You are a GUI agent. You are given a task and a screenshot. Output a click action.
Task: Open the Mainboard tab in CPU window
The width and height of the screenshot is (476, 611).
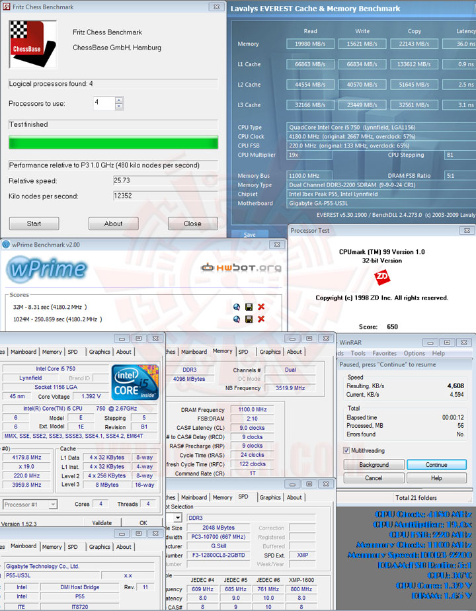click(23, 352)
